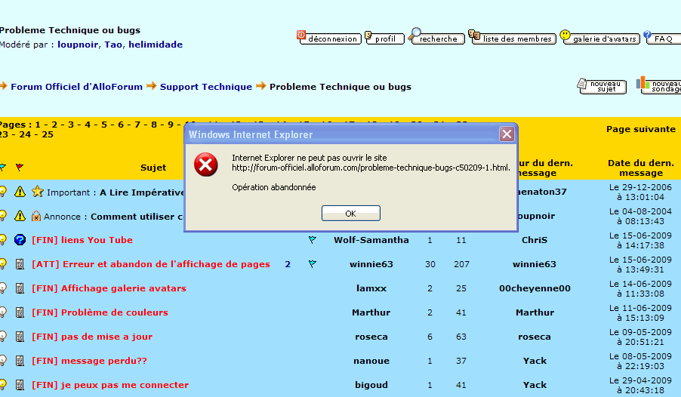Click the star icon on the Important topic
Viewport: 681px width, 397px height.
point(37,192)
